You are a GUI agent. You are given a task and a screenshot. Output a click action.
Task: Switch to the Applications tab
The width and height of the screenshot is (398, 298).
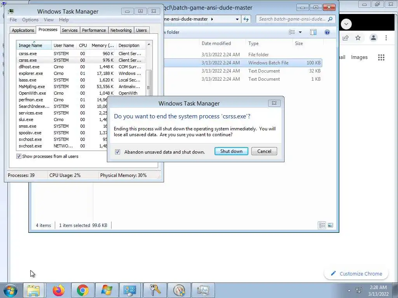click(23, 30)
